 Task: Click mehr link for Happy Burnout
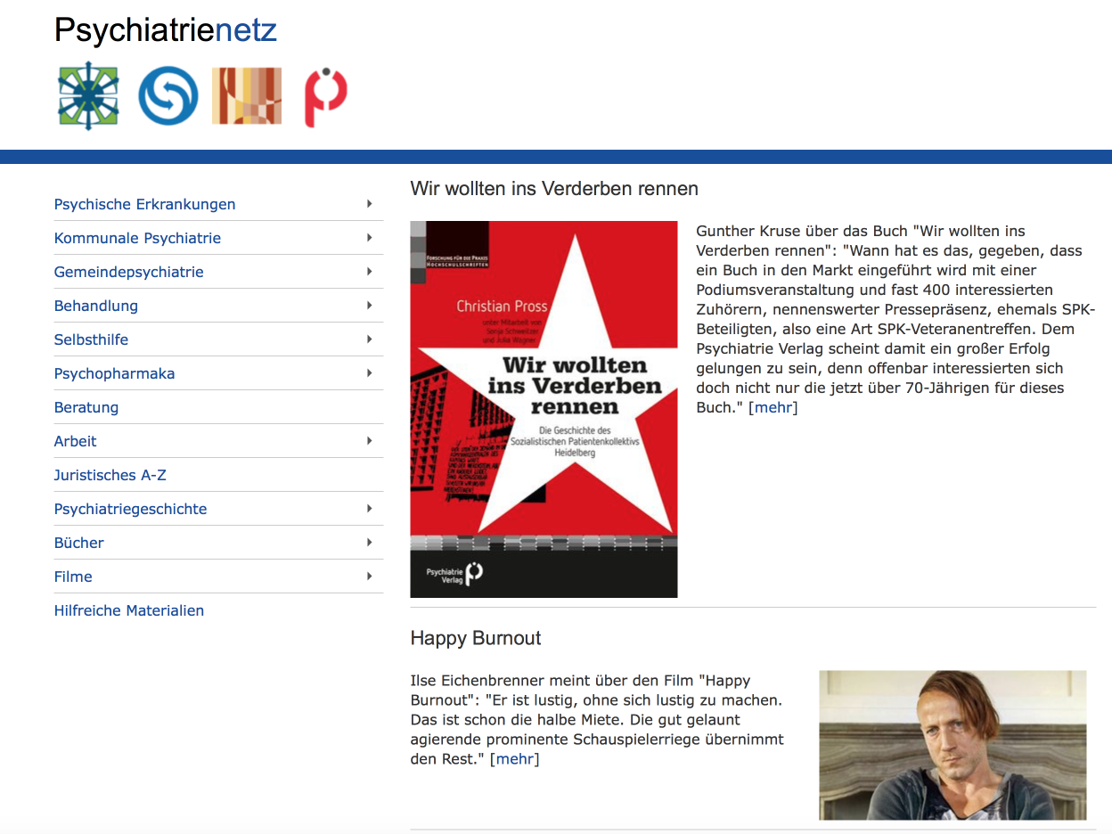514,759
